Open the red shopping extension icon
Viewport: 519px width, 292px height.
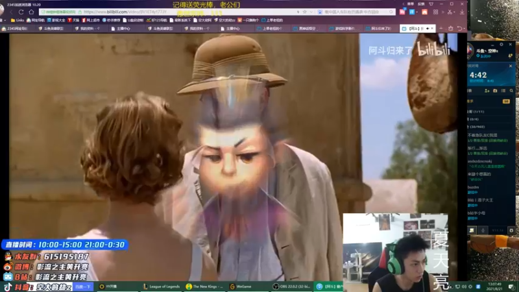(x=402, y=12)
